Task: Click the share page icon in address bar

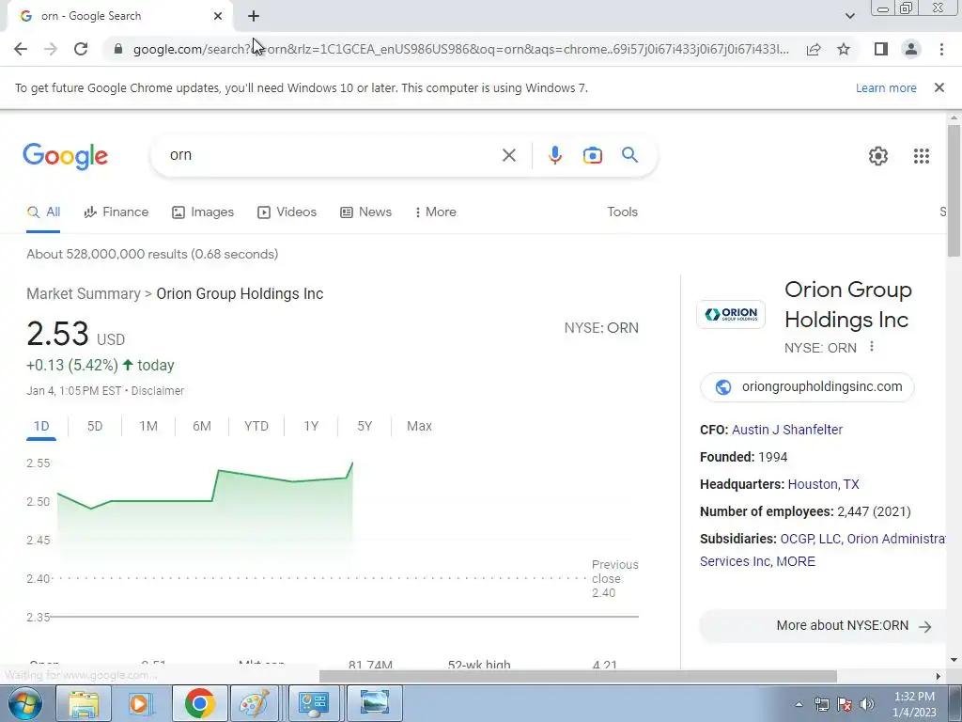Action: pyautogui.click(x=814, y=49)
